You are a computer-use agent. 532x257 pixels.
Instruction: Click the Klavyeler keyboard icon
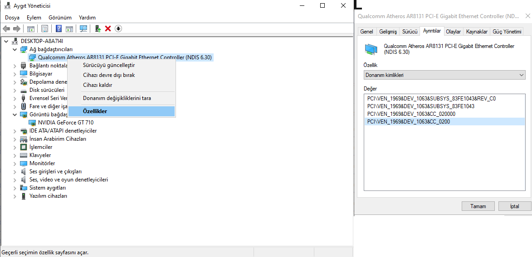pyautogui.click(x=24, y=155)
